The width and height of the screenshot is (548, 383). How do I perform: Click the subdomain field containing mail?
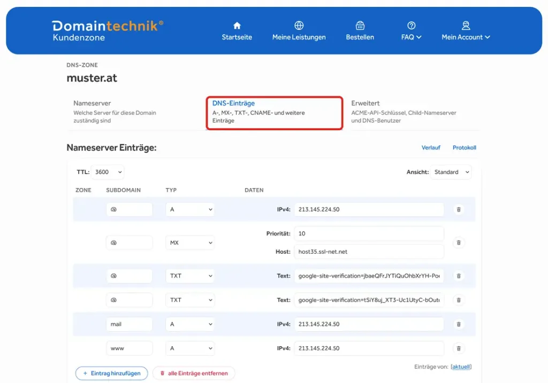coord(130,324)
